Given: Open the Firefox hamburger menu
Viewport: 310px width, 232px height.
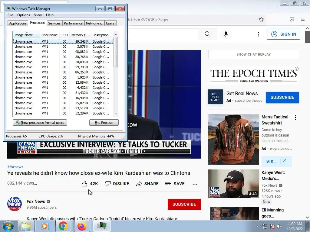Looking at the screenshot, I should click(303, 19).
